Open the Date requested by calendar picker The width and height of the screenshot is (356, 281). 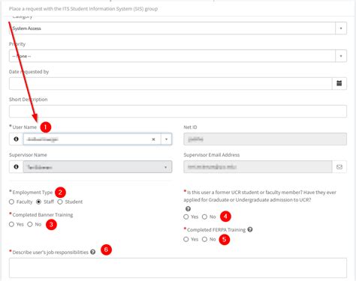click(x=339, y=83)
